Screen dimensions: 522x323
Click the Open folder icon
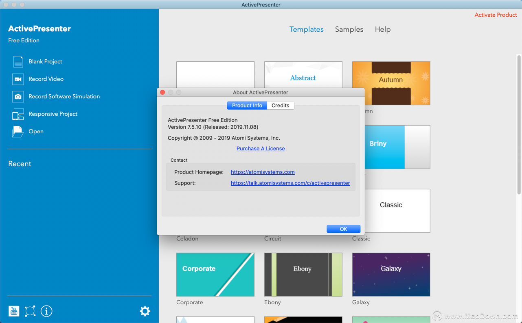(x=18, y=132)
